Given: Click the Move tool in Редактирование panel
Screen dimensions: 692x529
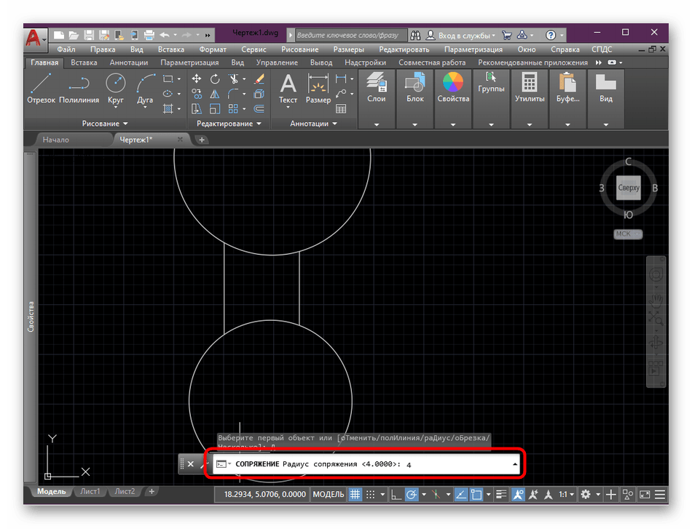Looking at the screenshot, I should point(197,79).
